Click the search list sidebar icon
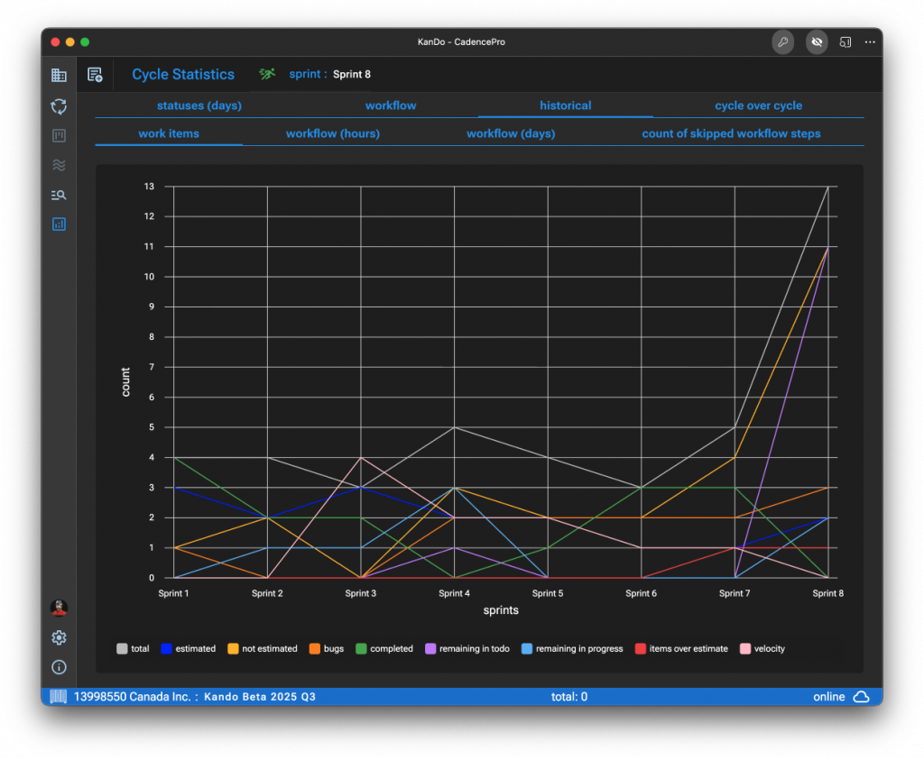 59,195
